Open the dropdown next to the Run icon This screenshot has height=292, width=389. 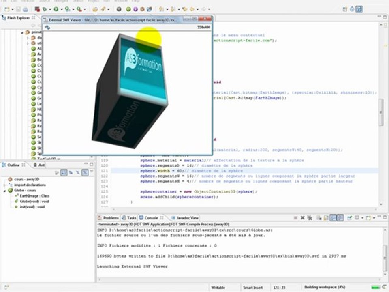(61, 9)
